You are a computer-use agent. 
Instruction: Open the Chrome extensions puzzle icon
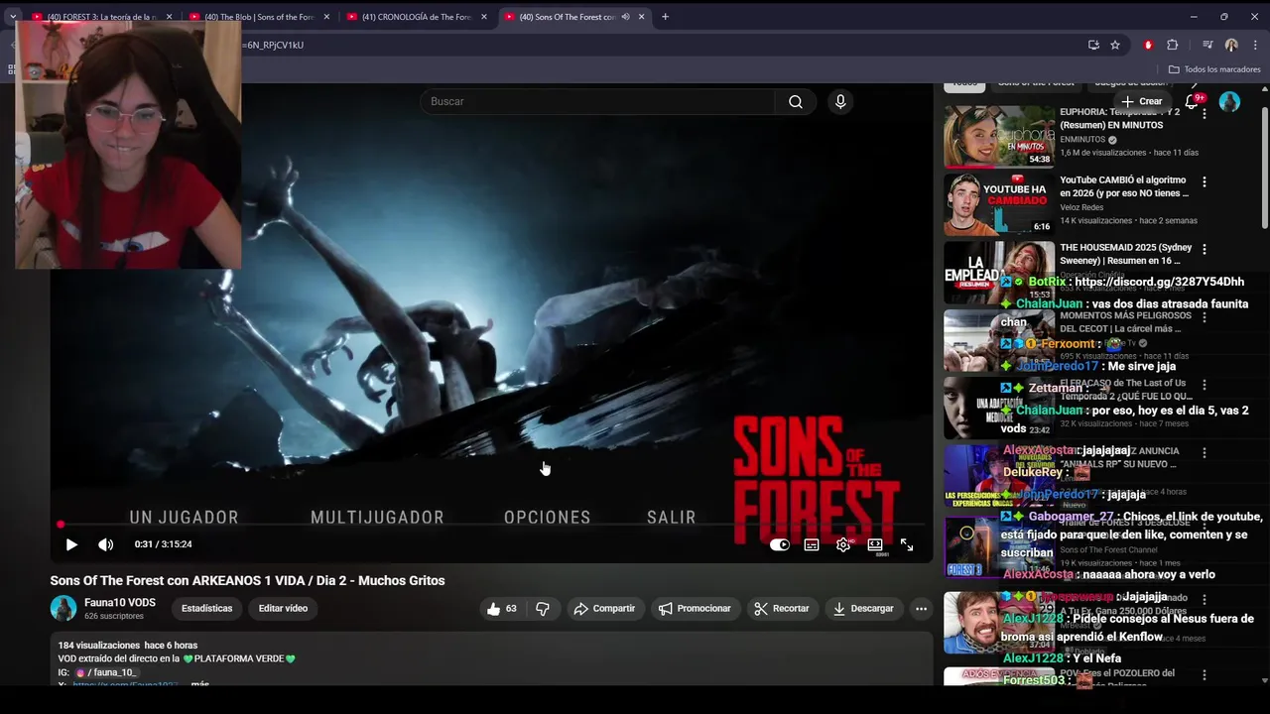coord(1172,45)
